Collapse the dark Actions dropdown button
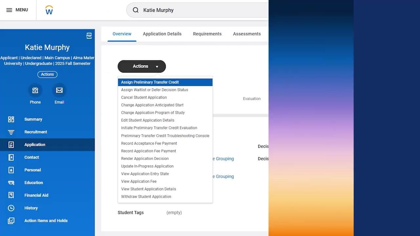 (142, 66)
